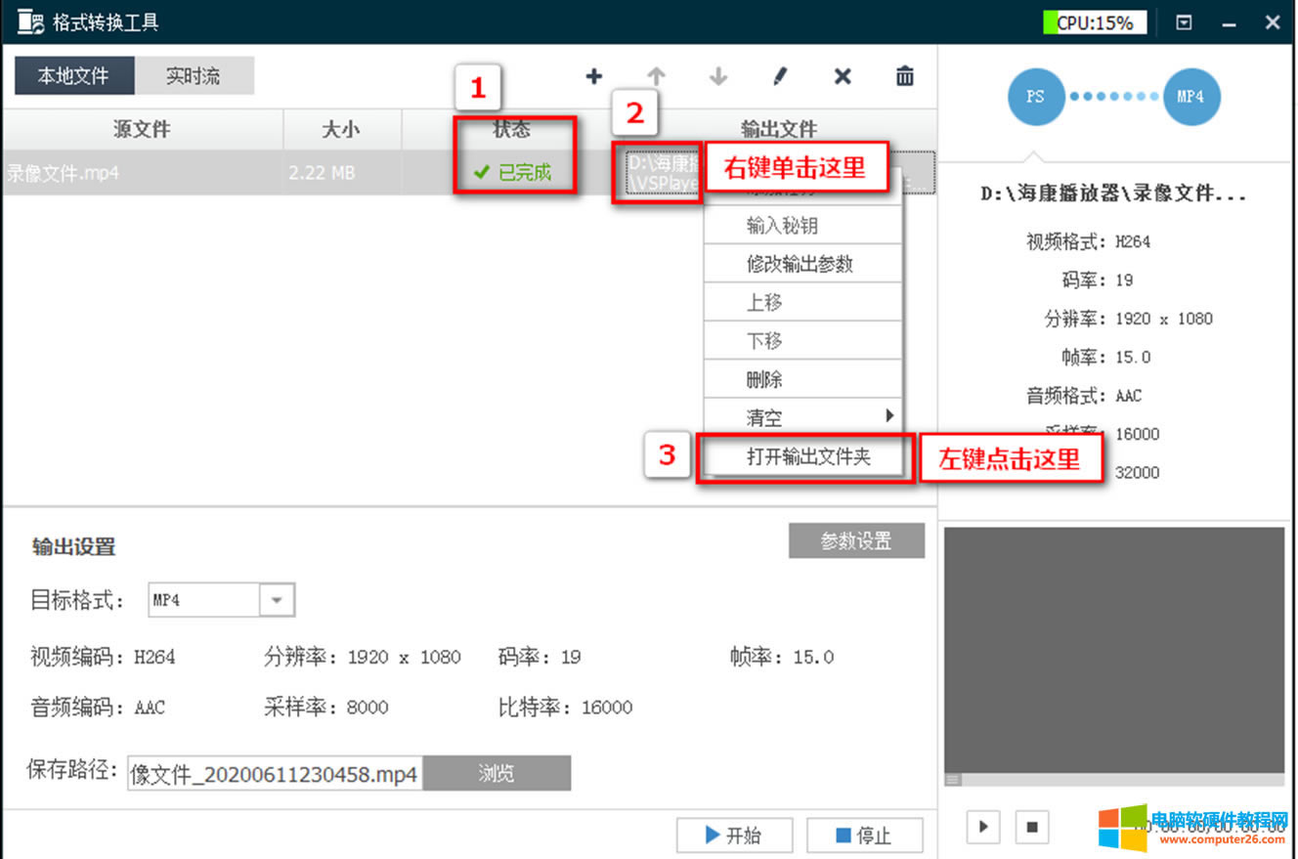The width and height of the screenshot is (1298, 859).
Task: Click the add file plus icon
Action: (593, 76)
